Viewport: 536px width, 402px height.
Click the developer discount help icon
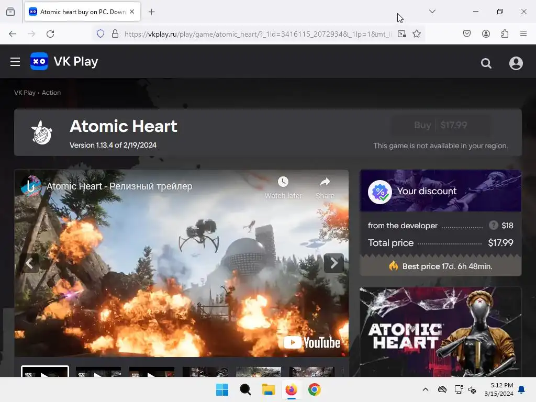[x=493, y=225]
